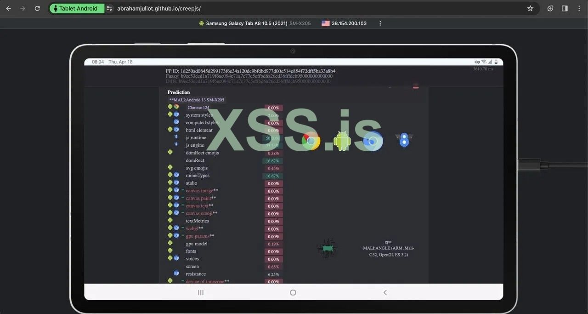Viewport: 588px width, 314px height.
Task: Click the voices row label
Action: (192, 259)
